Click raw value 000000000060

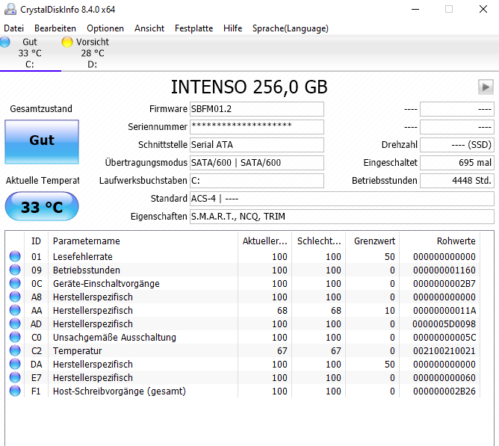(x=444, y=377)
